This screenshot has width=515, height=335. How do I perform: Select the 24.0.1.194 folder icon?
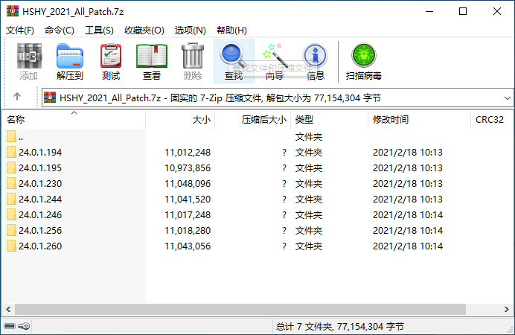click(x=11, y=152)
